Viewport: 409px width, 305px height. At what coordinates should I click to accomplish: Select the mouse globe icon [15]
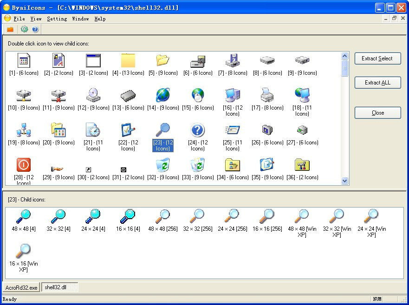coord(197,95)
